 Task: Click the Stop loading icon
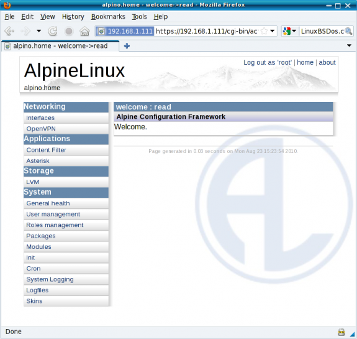tap(68, 31)
